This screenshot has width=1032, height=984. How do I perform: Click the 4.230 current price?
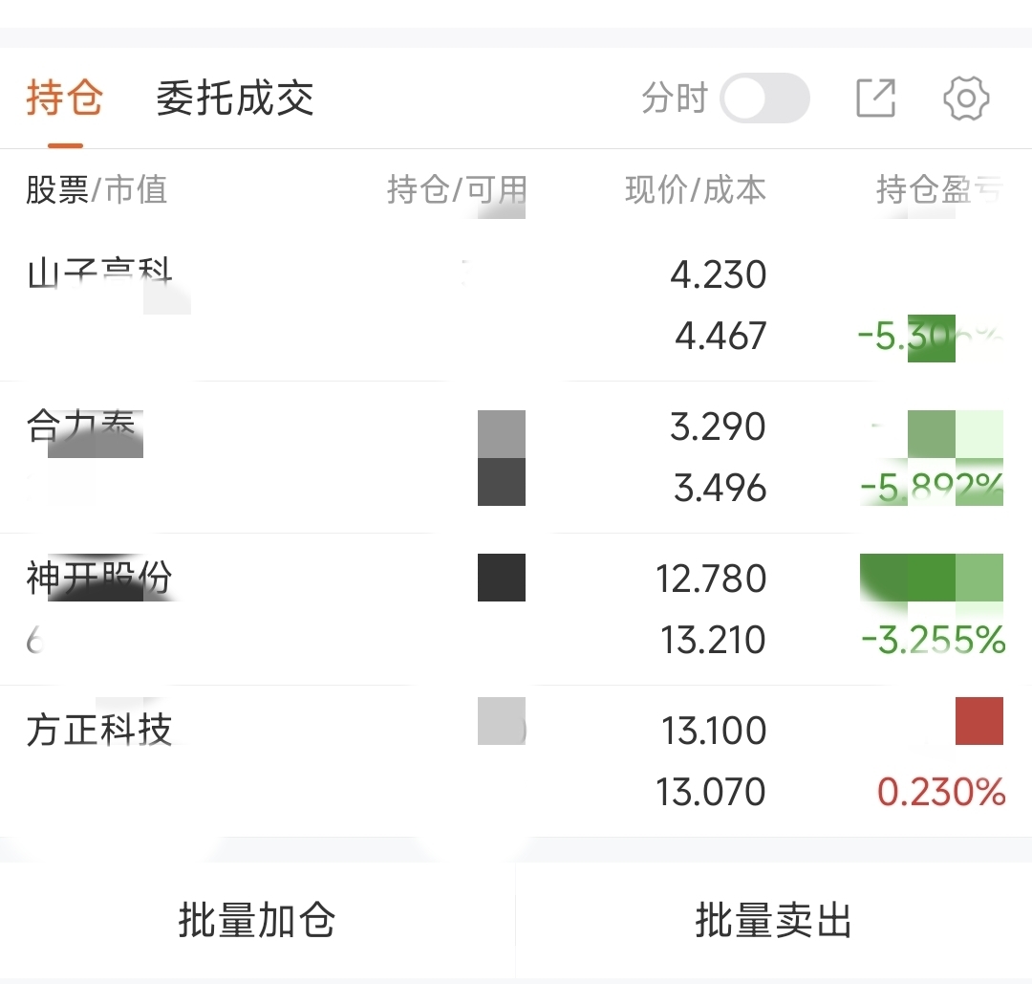[x=718, y=275]
